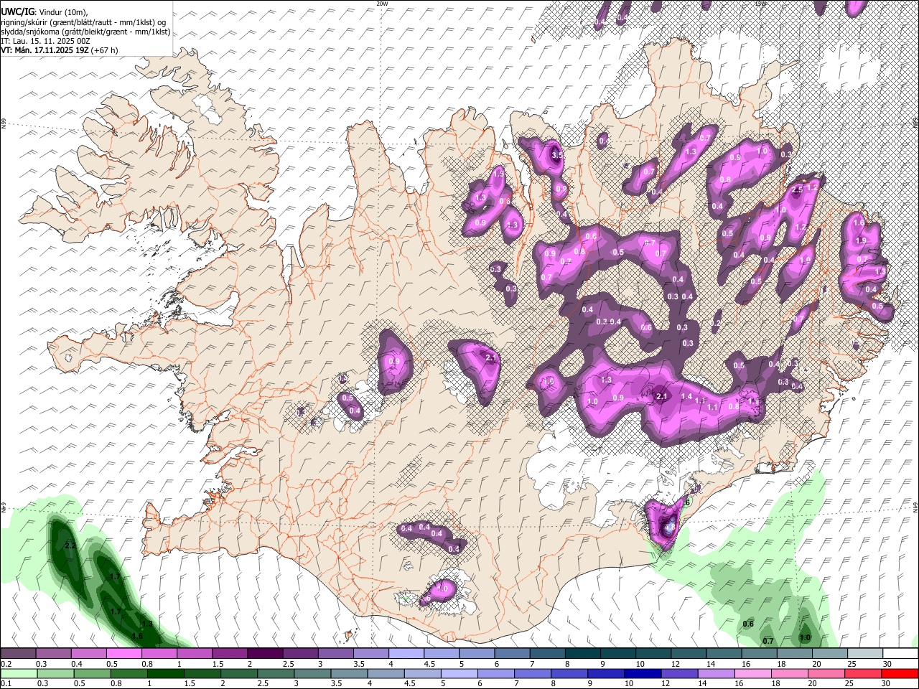Click the 0.1 label under the rain legend

(6, 683)
